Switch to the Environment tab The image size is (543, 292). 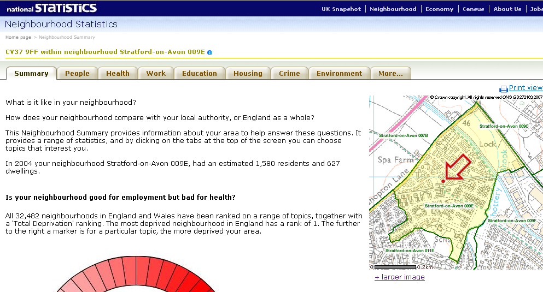pyautogui.click(x=340, y=73)
